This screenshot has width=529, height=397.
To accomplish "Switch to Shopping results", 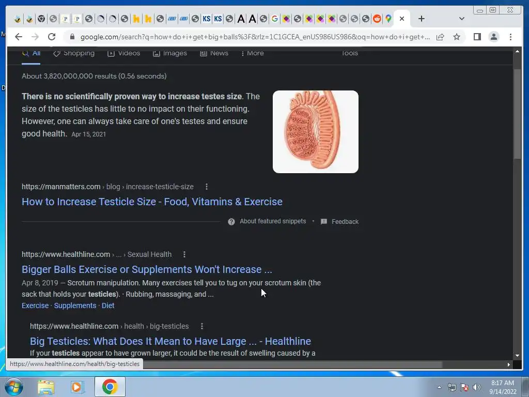I will pos(74,53).
